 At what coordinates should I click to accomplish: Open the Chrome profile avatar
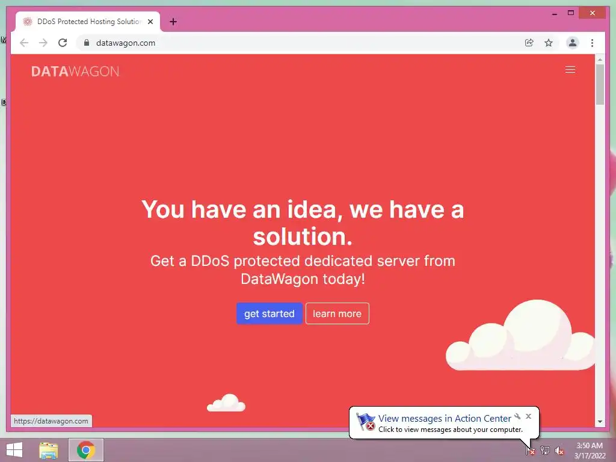coord(573,43)
